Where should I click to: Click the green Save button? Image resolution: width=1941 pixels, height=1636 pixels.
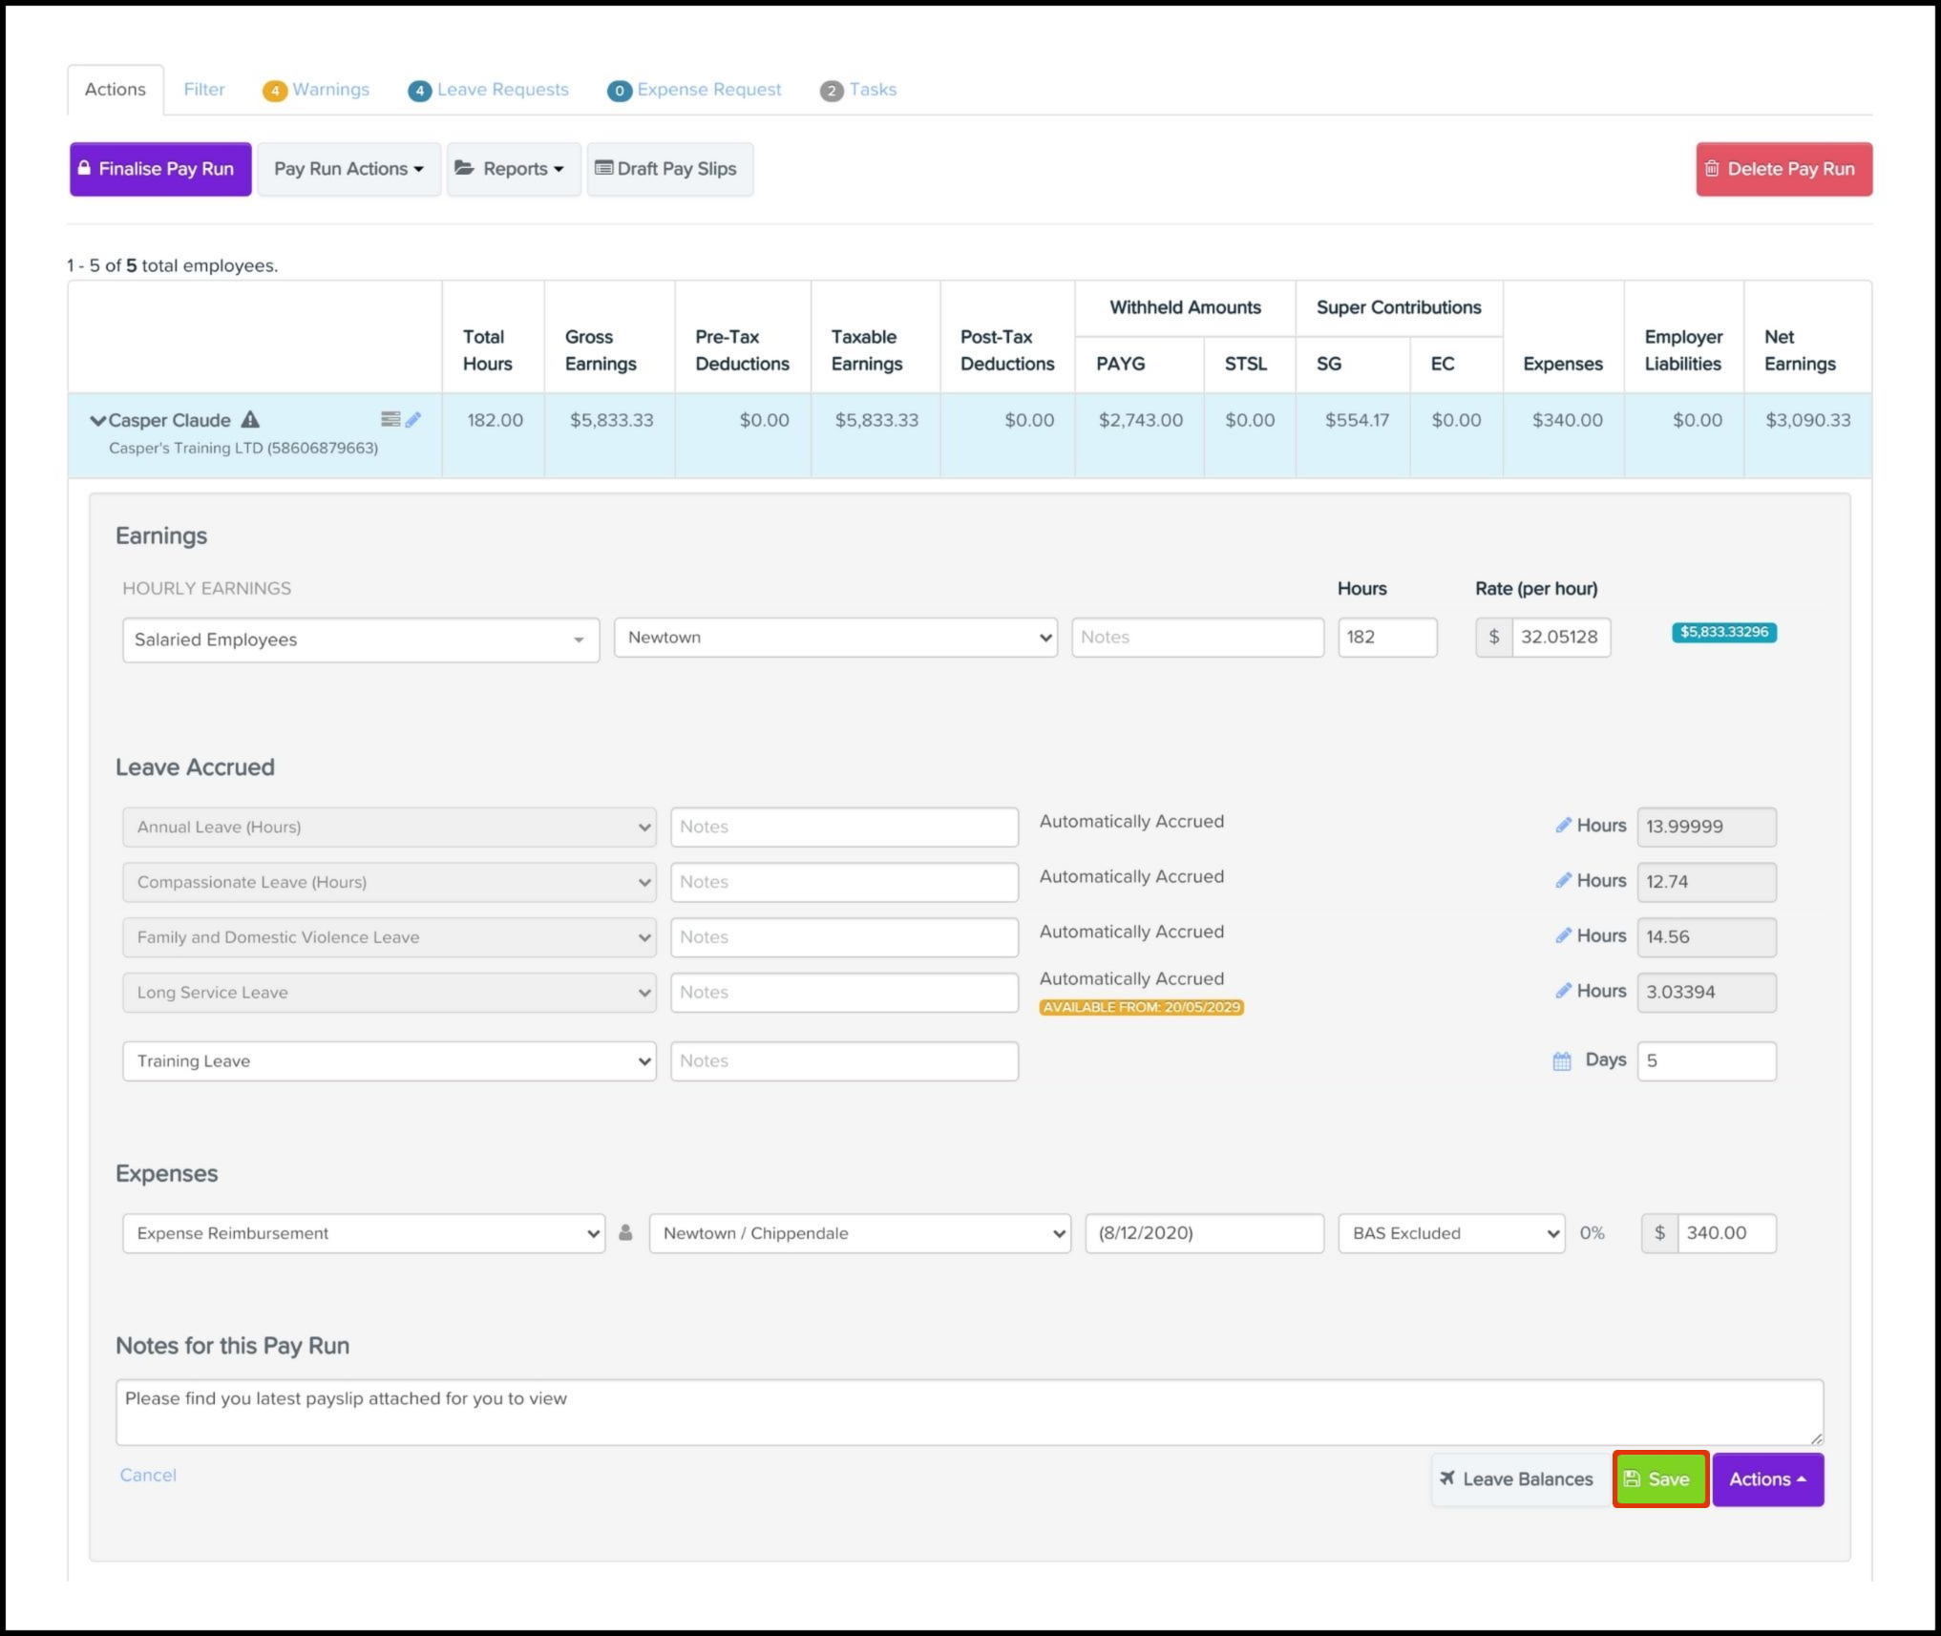pos(1660,1479)
